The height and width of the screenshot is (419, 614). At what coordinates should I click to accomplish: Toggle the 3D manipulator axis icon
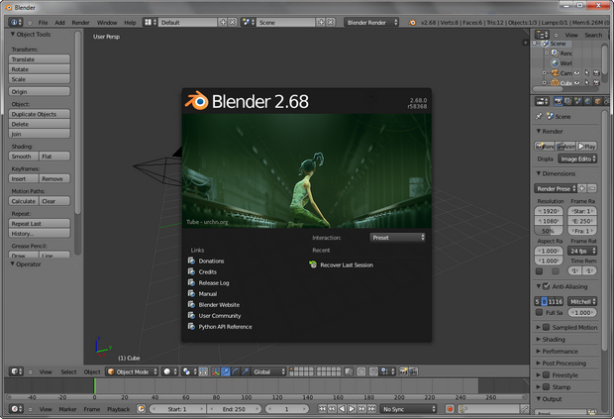click(216, 371)
